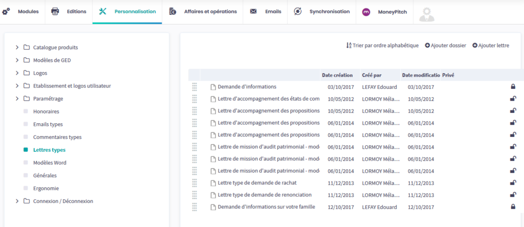
Task: Click drag handle of Demande d'informations row
Action: point(194,87)
